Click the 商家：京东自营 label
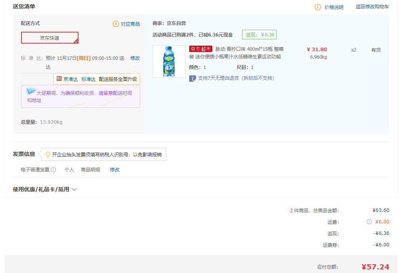Image resolution: width=409 pixels, height=273 pixels. (x=169, y=23)
